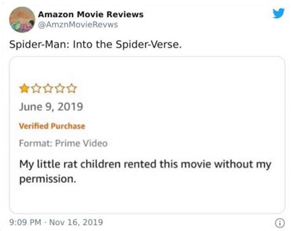
Task: Open the 9:09 PM tweet timestamp
Action: pos(25,222)
